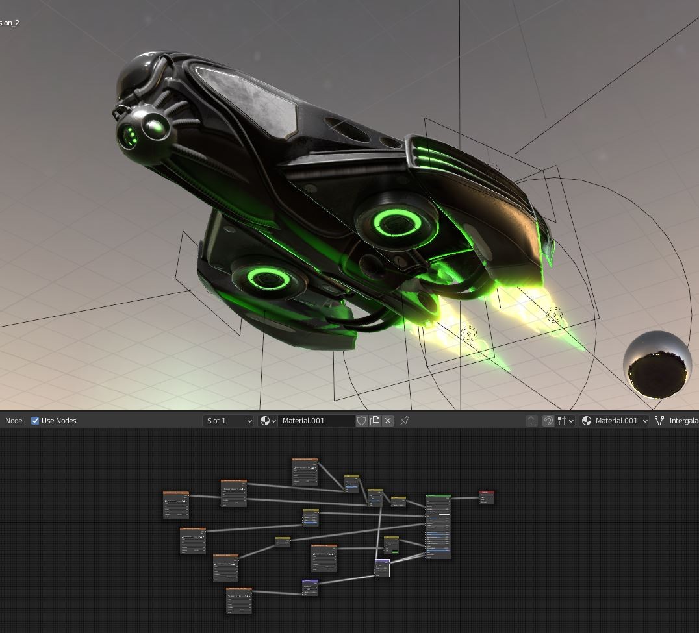Toggle the snapping magnet in the shader header

(547, 421)
